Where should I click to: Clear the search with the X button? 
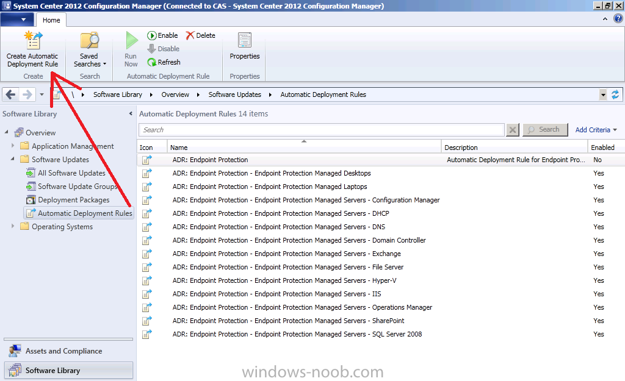tap(513, 130)
